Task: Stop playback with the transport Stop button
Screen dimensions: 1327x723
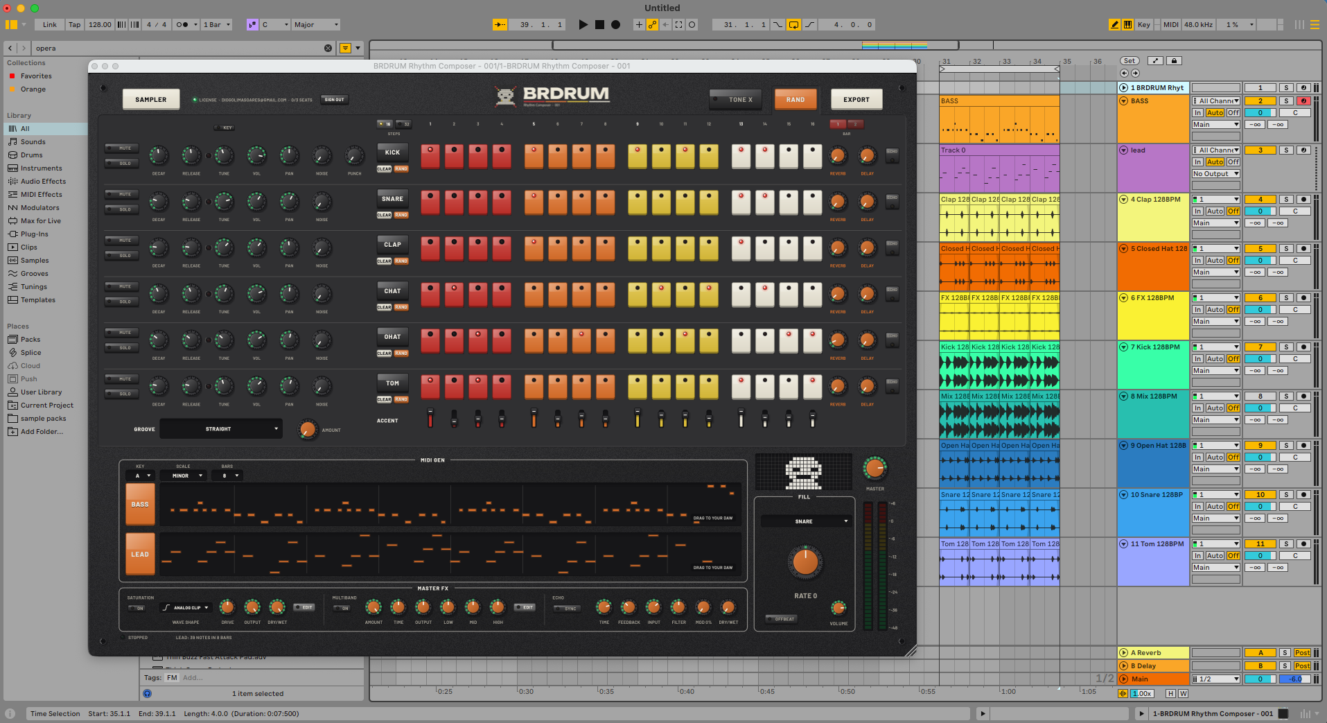Action: click(599, 24)
